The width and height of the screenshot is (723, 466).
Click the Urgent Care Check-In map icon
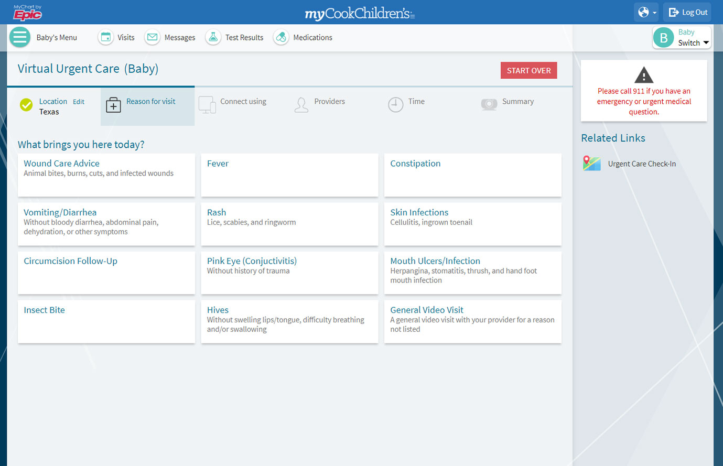[591, 164]
